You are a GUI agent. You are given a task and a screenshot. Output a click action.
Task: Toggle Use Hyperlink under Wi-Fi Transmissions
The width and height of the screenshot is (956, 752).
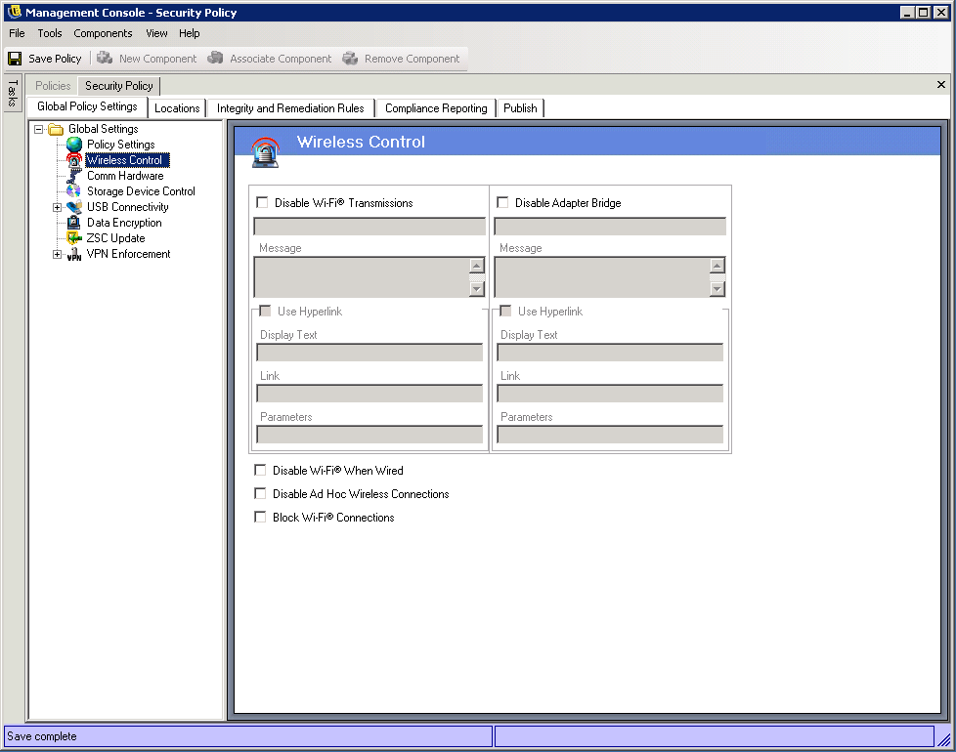point(265,312)
